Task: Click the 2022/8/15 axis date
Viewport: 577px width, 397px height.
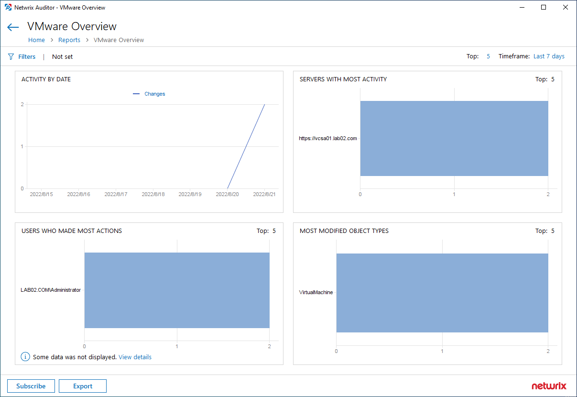Action: click(42, 194)
